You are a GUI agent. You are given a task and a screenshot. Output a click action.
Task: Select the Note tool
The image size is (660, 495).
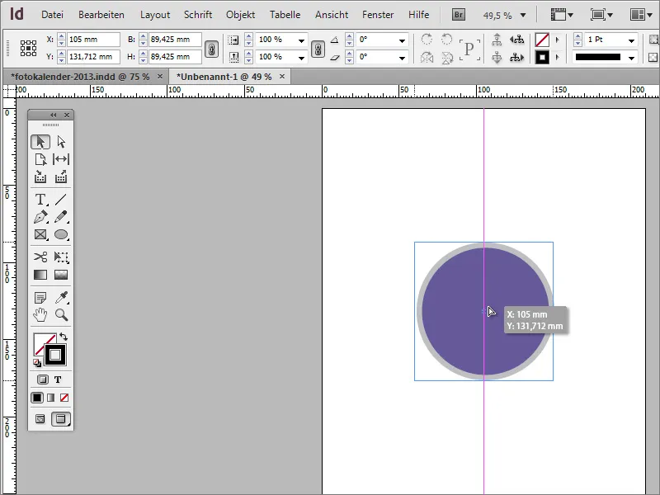tap(40, 298)
